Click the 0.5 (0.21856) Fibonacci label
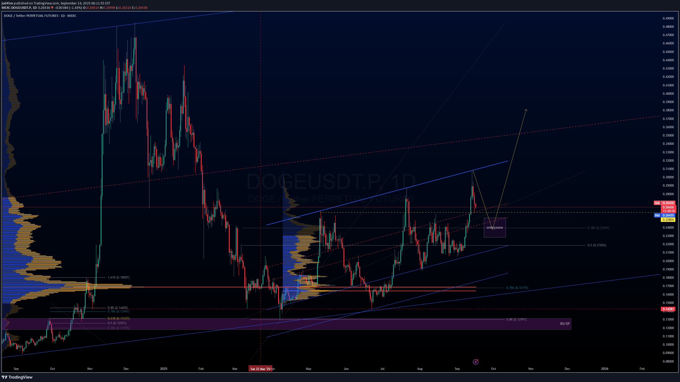This screenshot has width=680, height=382. click(596, 245)
